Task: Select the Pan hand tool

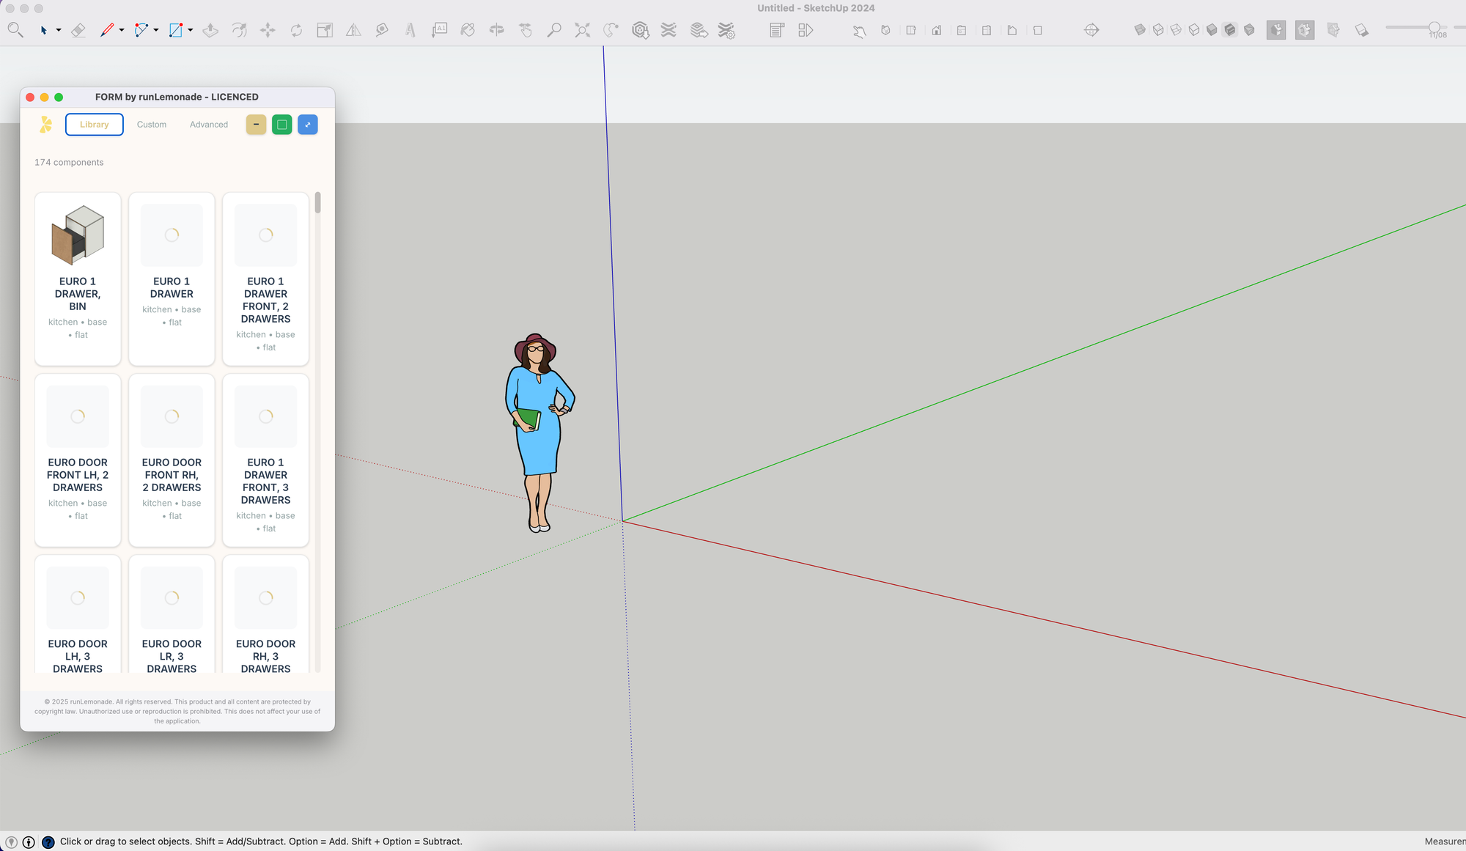Action: pos(526,30)
